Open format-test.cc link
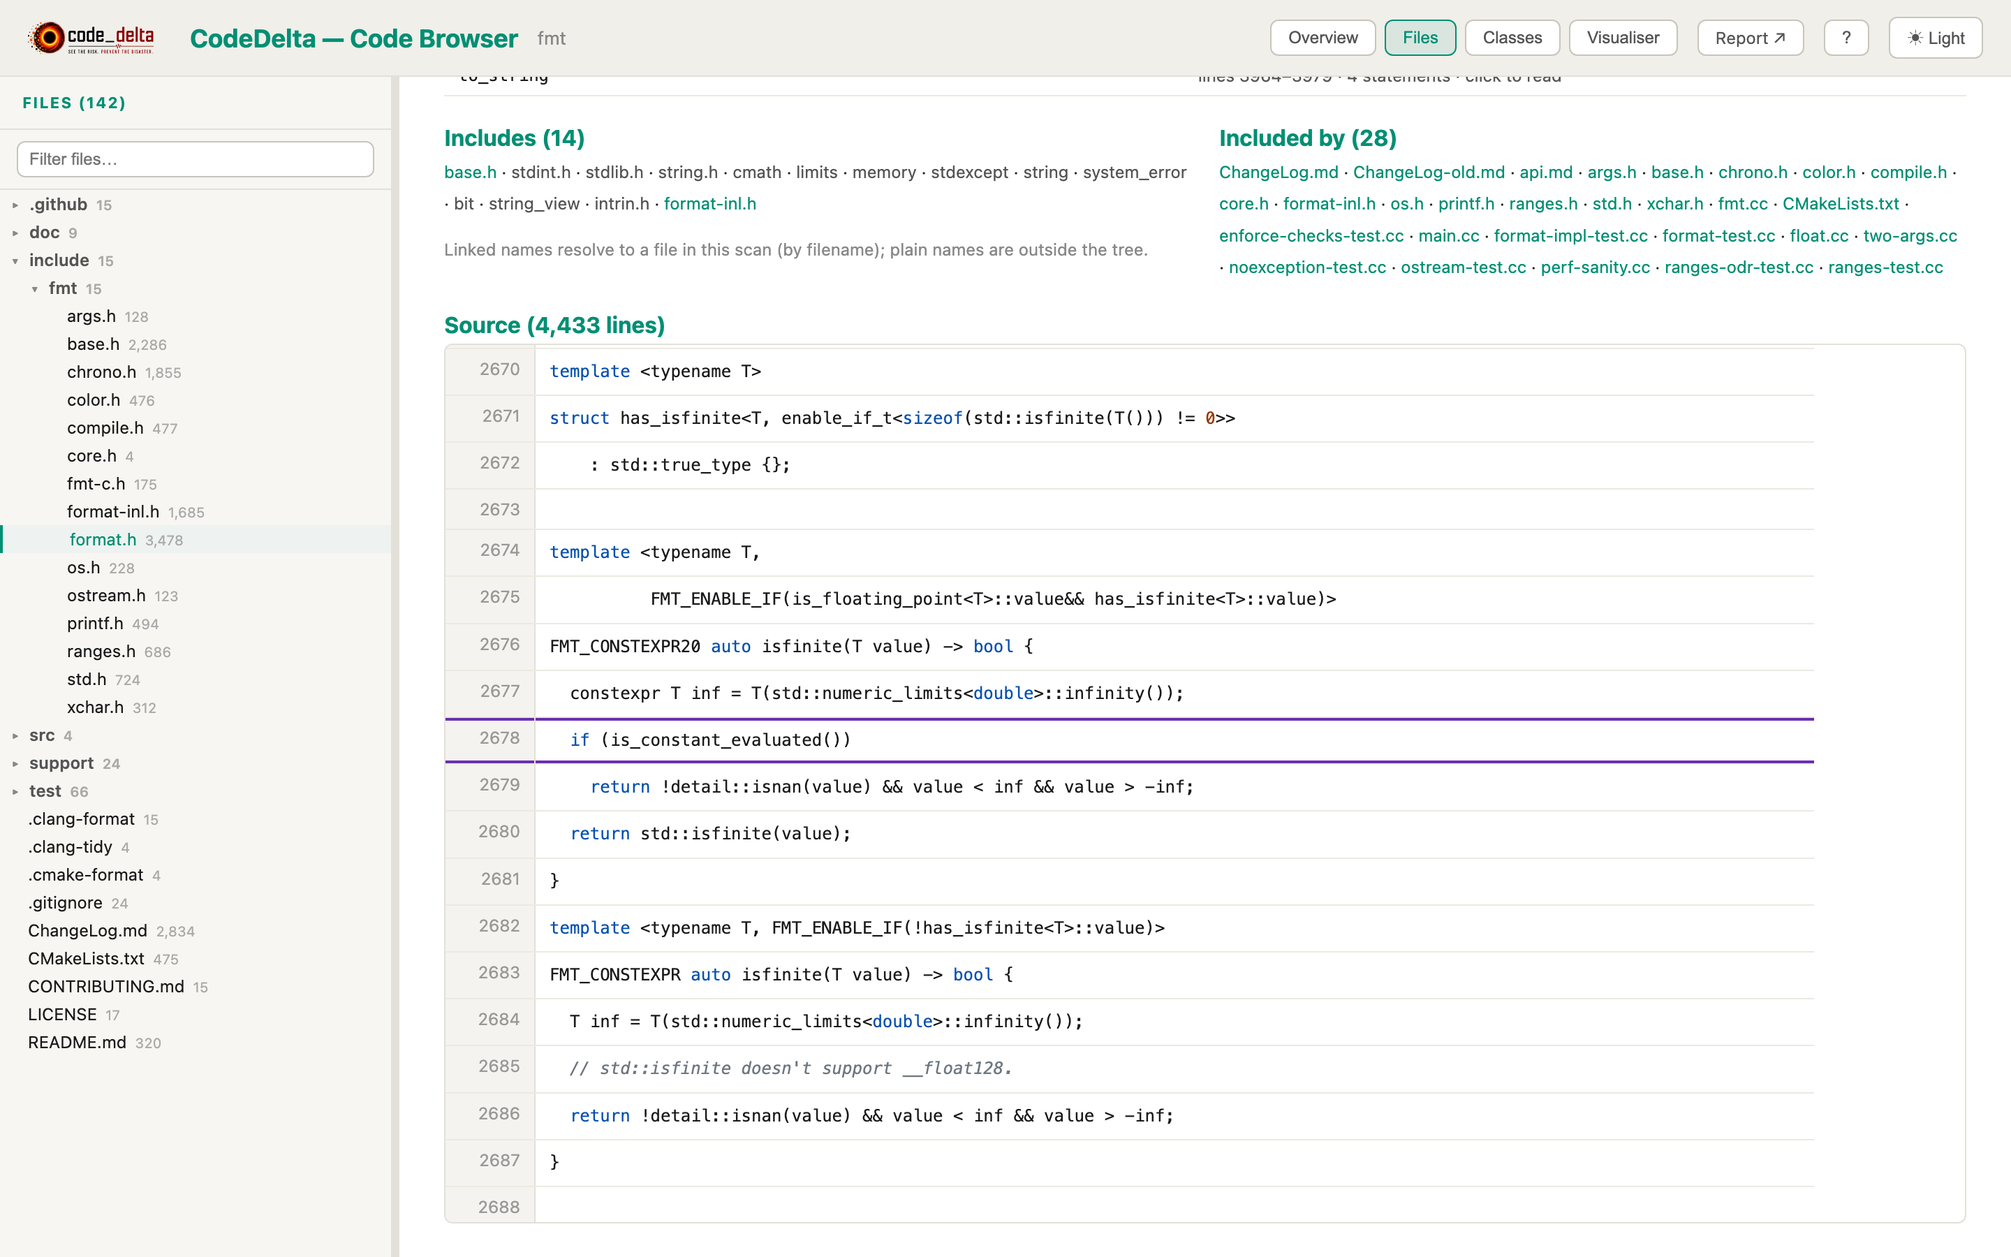The width and height of the screenshot is (2011, 1257). tap(1718, 236)
